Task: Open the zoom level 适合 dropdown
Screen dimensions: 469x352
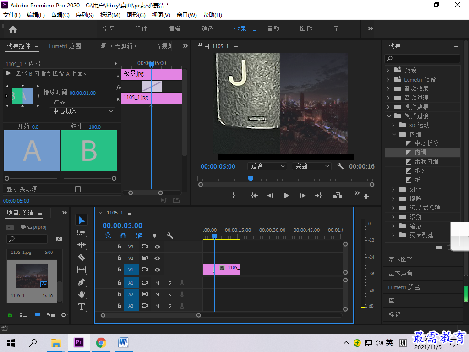Action: coord(267,166)
